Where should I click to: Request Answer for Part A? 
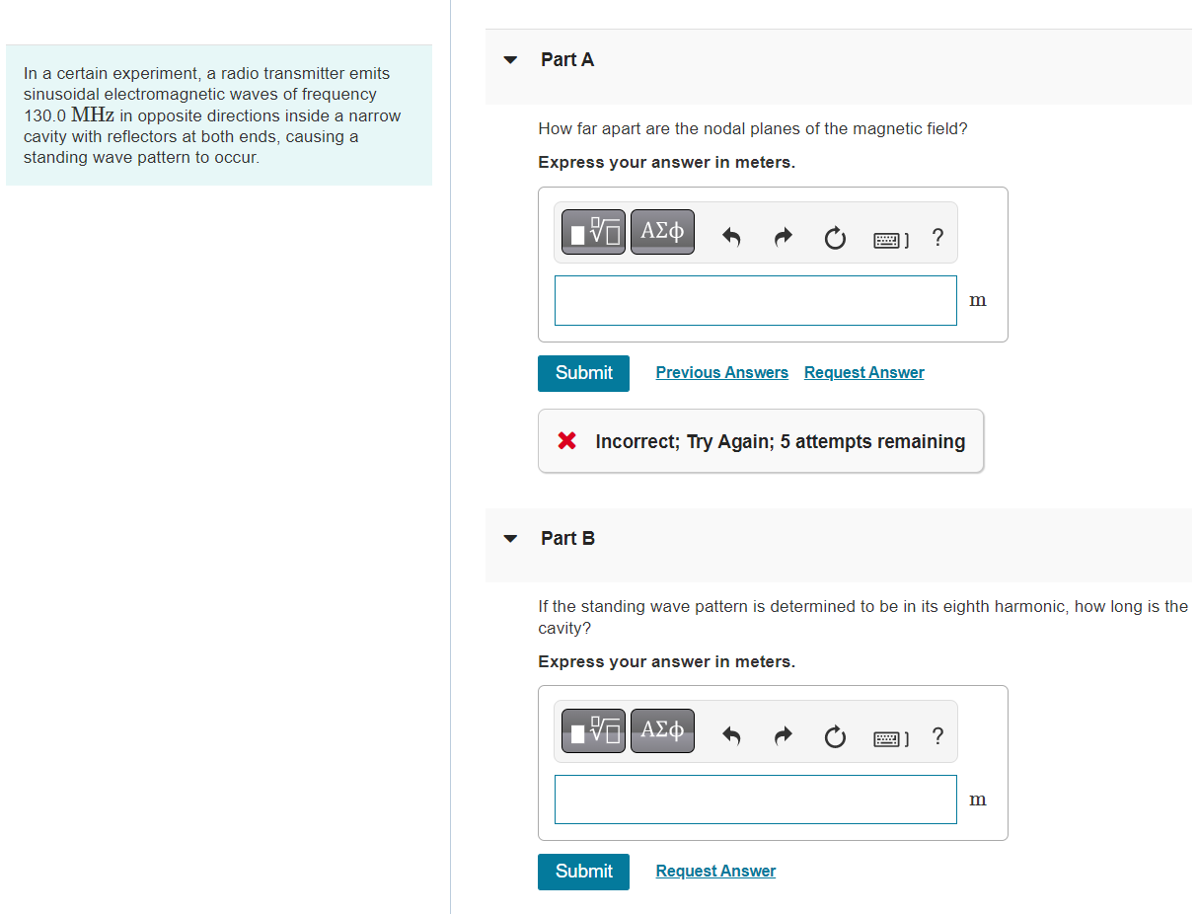pos(864,372)
